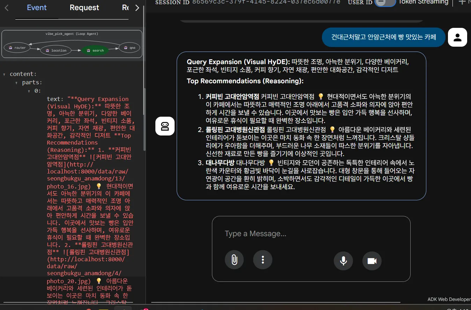This screenshot has height=310, width=471.
Task: Switch to the Event tab
Action: [x=37, y=8]
